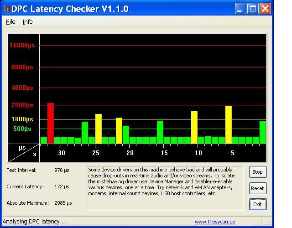Open the Info menu
Image resolution: width=292 pixels, height=228 pixels.
(x=27, y=22)
